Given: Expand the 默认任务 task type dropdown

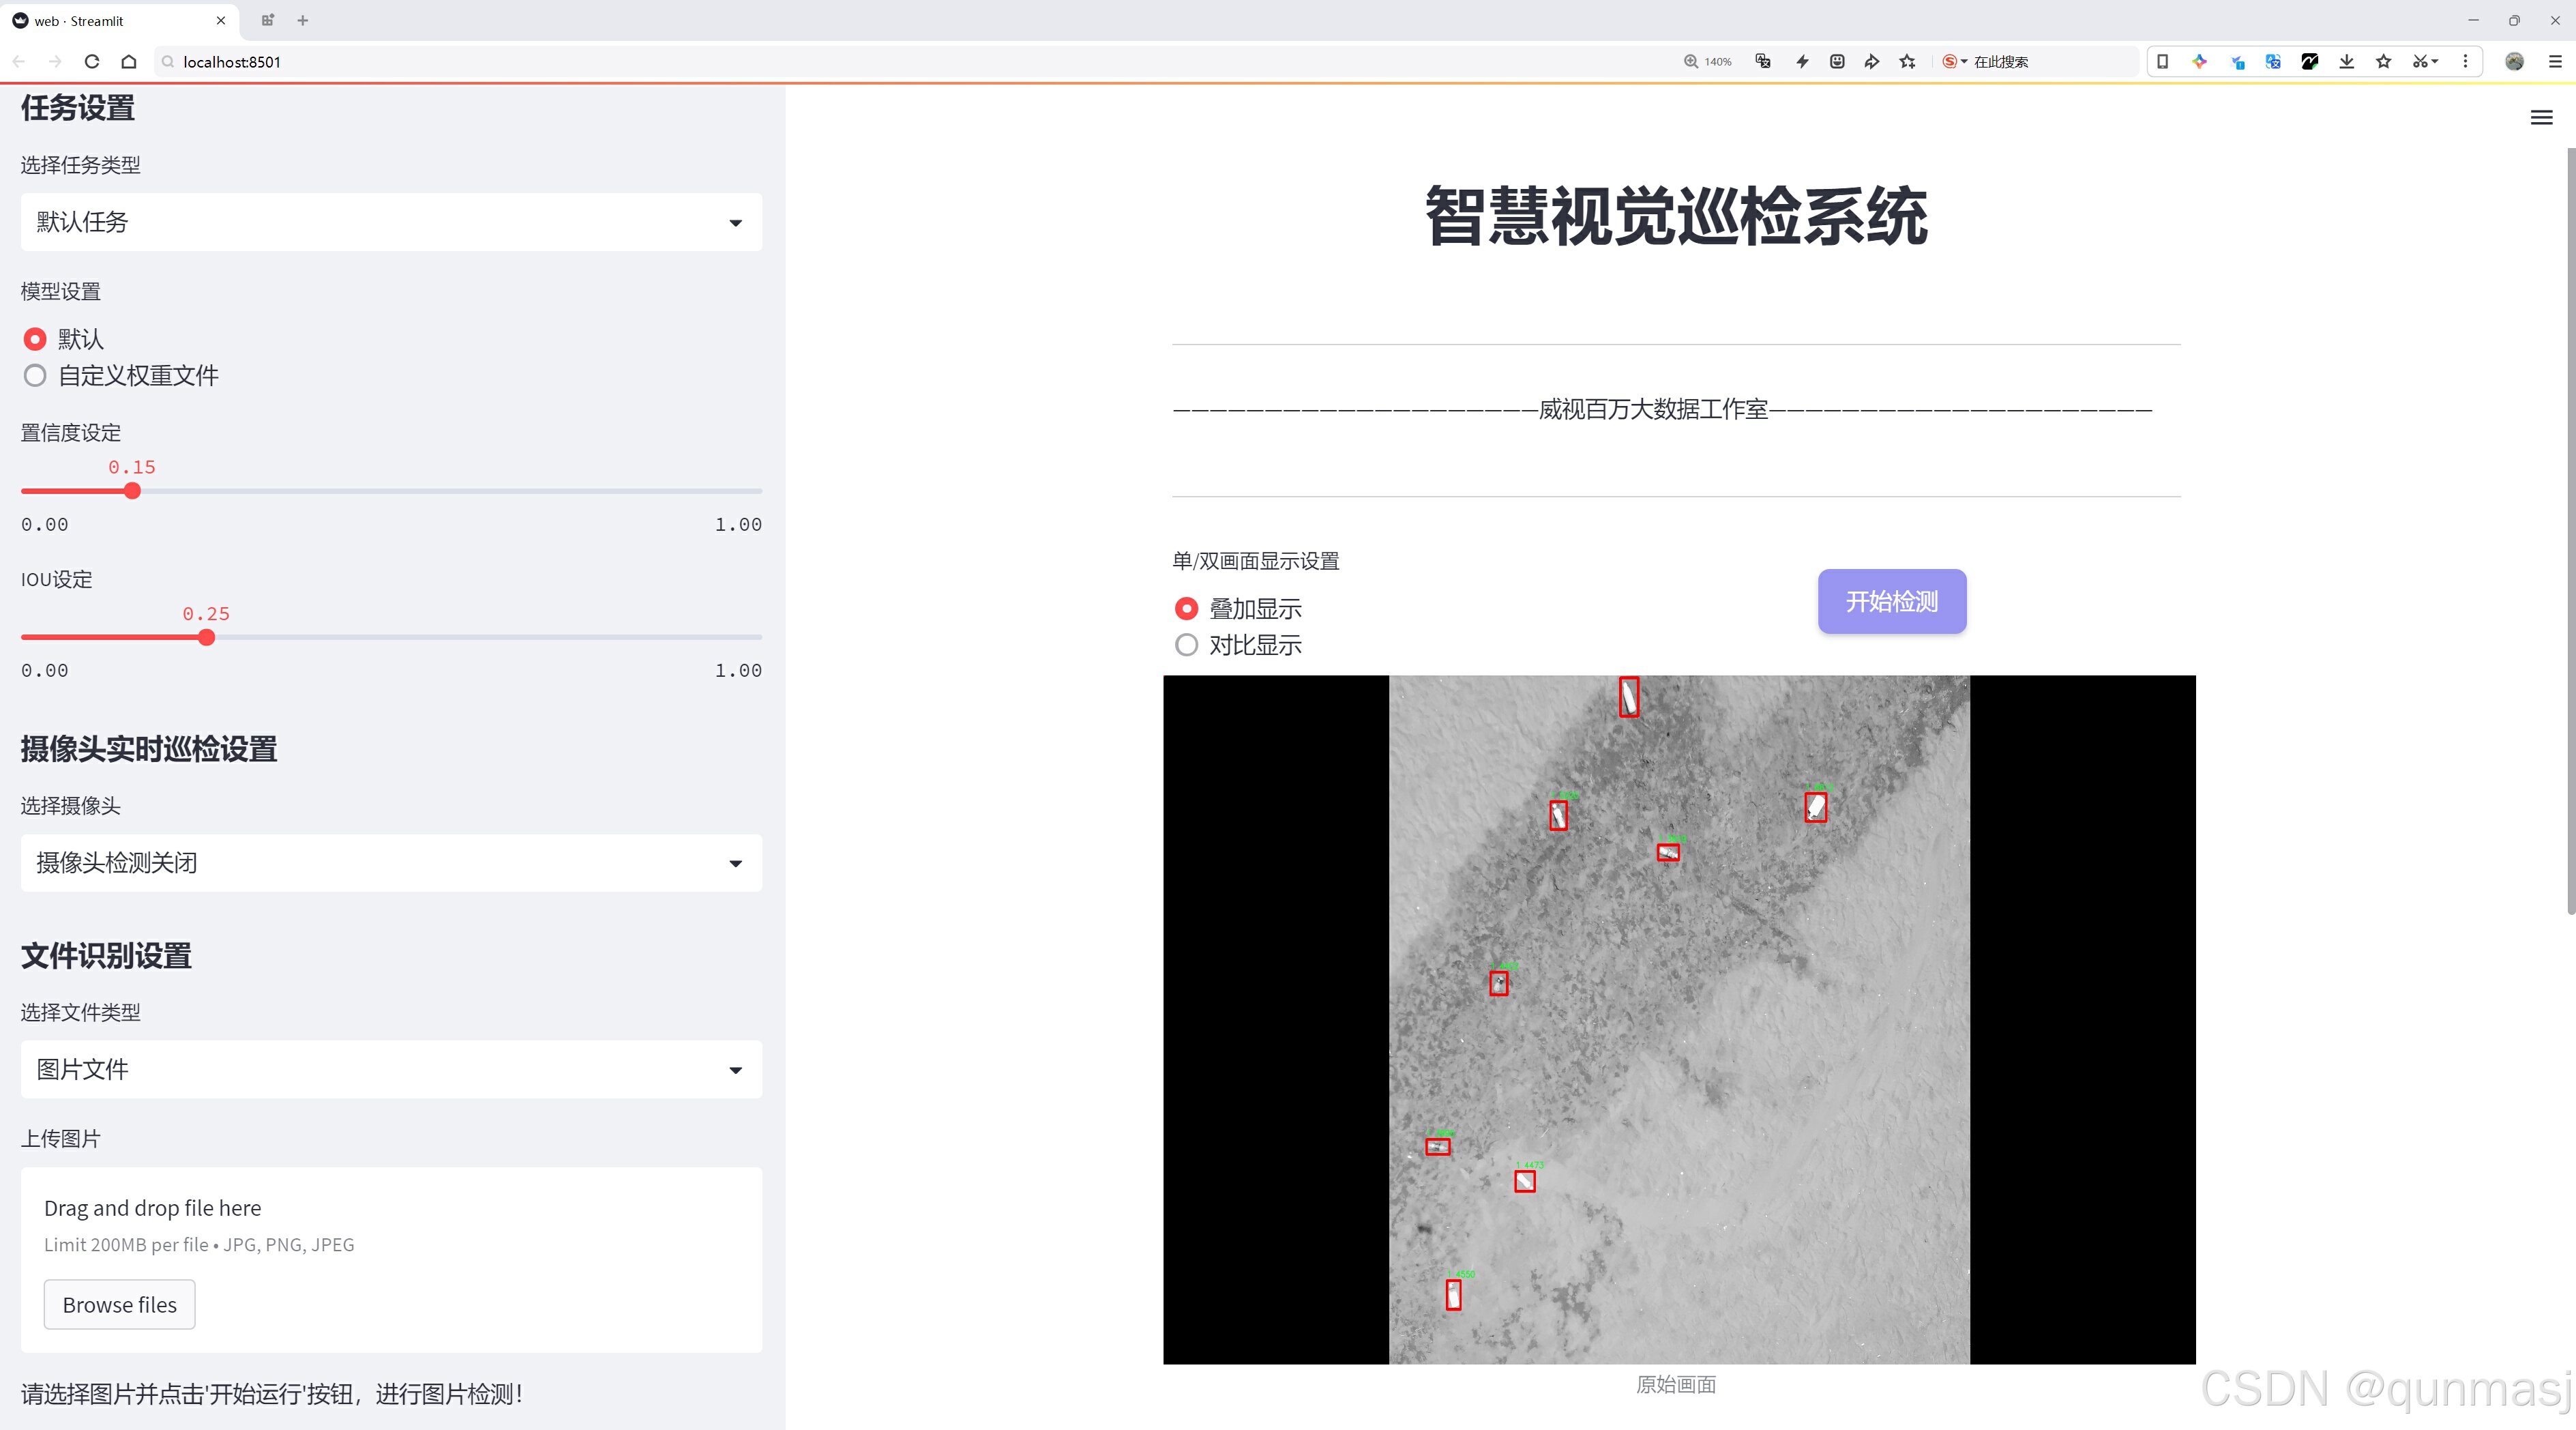Looking at the screenshot, I should (391, 222).
